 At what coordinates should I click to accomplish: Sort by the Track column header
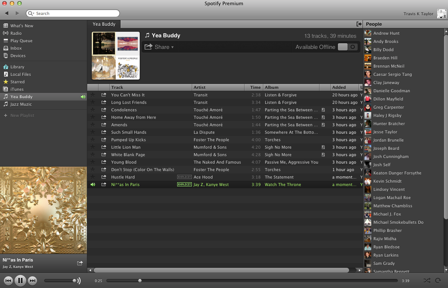pos(151,87)
